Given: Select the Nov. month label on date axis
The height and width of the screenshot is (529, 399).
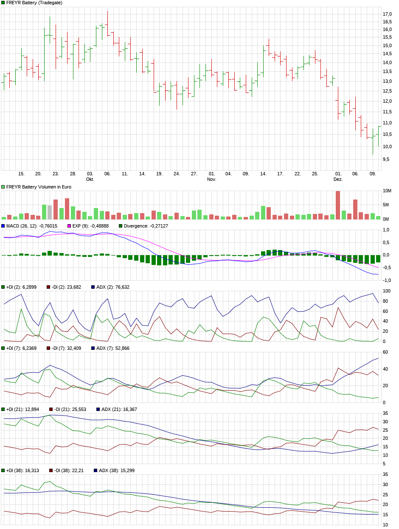Looking at the screenshot, I should (x=211, y=180).
